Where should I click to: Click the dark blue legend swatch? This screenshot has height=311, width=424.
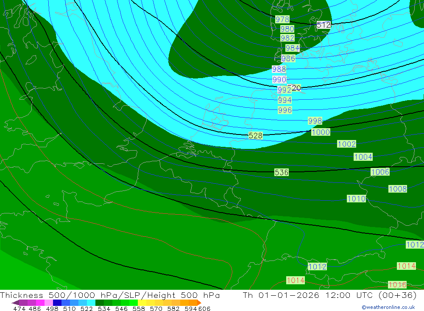(57, 303)
